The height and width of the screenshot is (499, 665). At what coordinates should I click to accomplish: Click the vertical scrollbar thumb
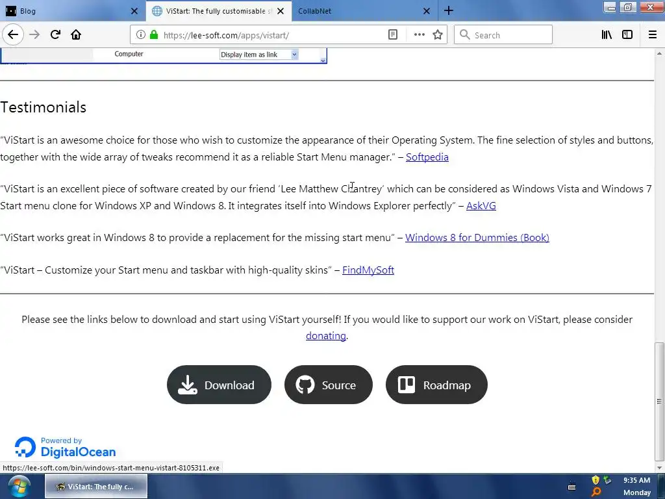(x=659, y=401)
